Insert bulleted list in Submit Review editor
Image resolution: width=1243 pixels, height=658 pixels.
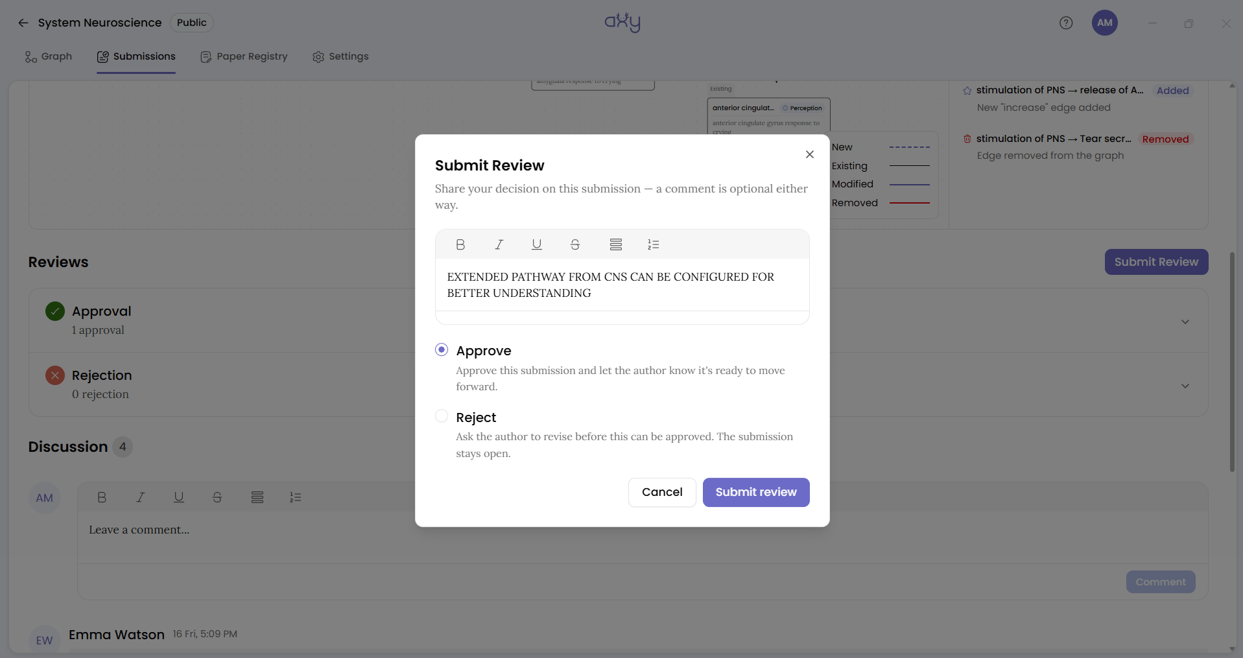tap(616, 244)
